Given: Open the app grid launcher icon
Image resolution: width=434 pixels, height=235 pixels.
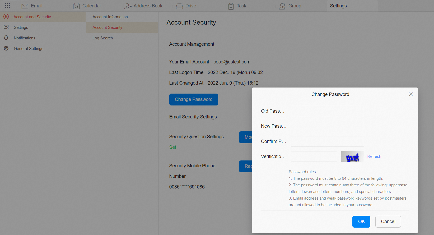Looking at the screenshot, I should [x=7, y=6].
